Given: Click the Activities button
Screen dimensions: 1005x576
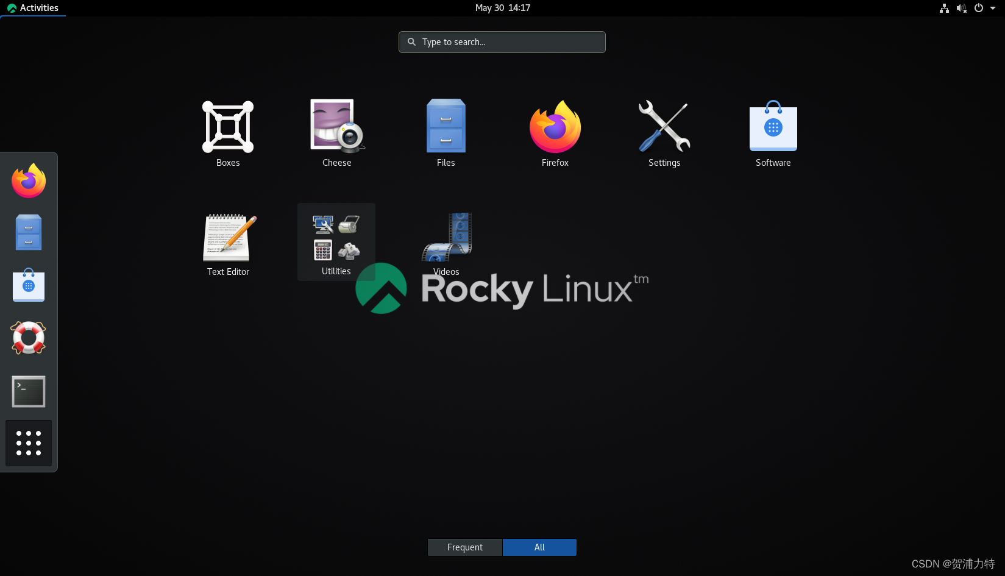Looking at the screenshot, I should 33,8.
